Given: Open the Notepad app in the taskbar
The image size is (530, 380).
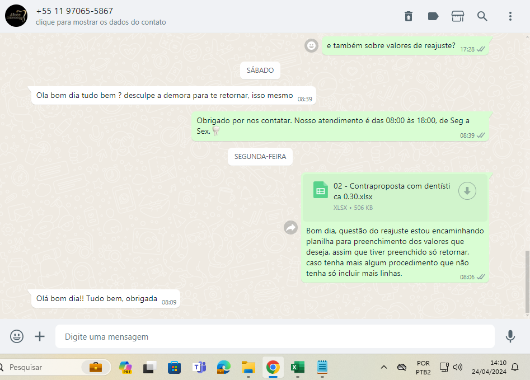Looking at the screenshot, I should 322,367.
